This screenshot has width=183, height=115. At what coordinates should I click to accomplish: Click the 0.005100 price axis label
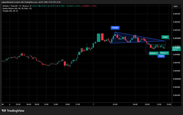177,30
